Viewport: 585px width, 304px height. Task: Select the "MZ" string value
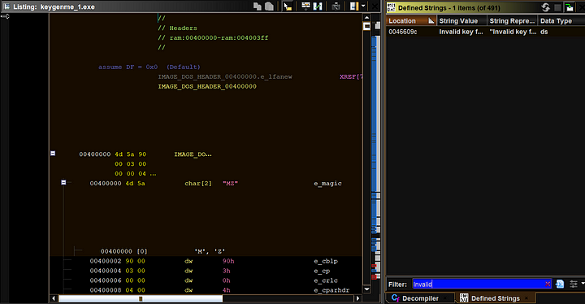click(230, 184)
